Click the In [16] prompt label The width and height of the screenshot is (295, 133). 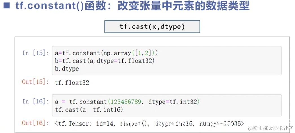click(x=36, y=102)
